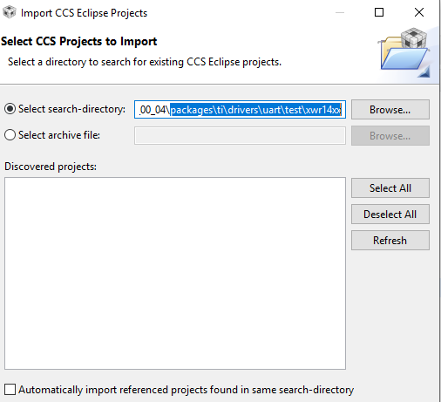Minimize the Import CCS Eclipse Projects dialog
This screenshot has height=402, width=441.
(x=340, y=12)
